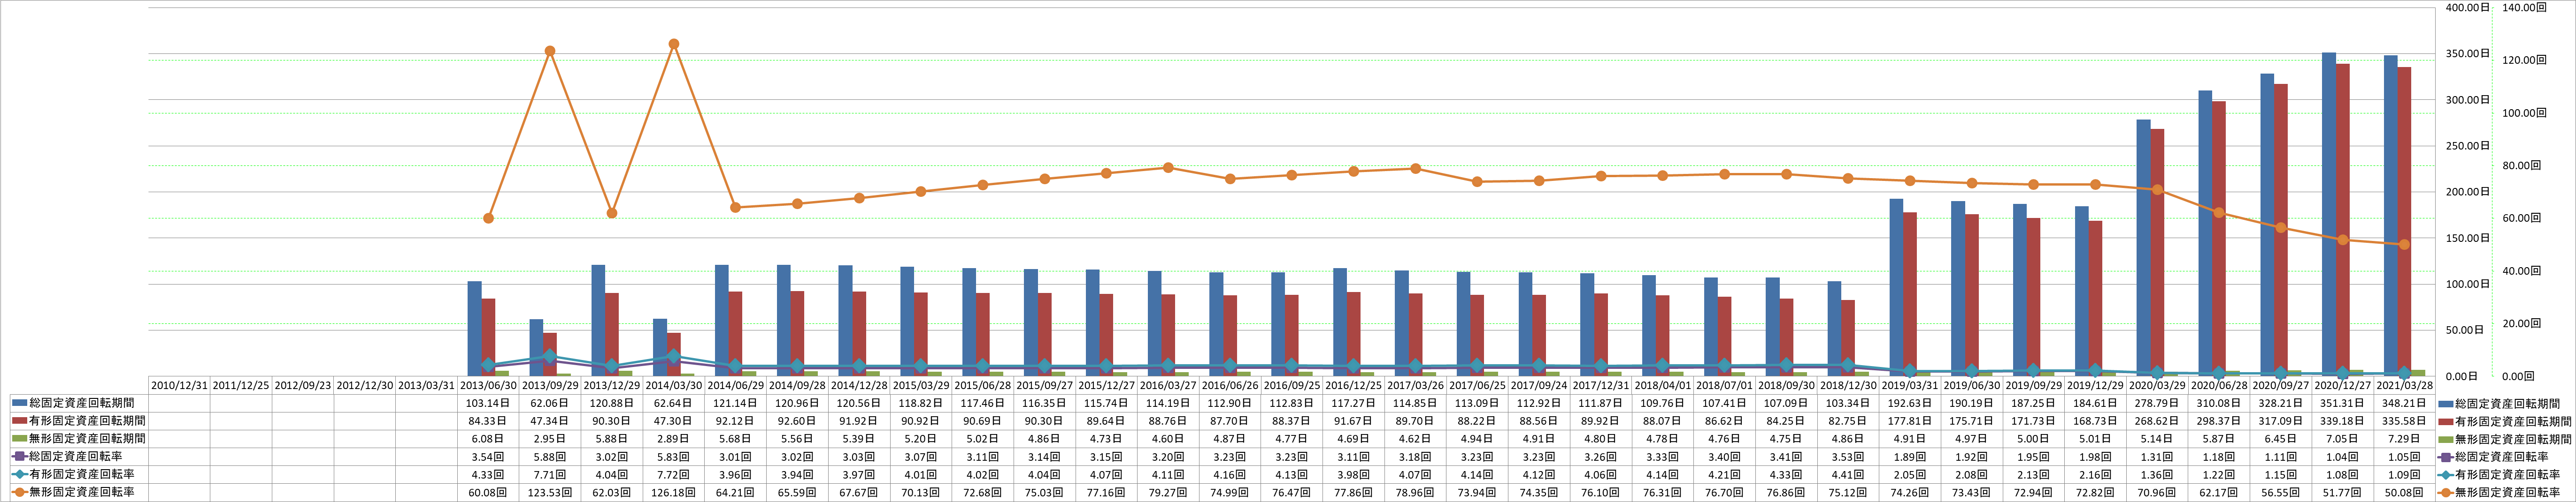Select table cell 62.06日
This screenshot has width=2576, height=502.
[x=550, y=403]
